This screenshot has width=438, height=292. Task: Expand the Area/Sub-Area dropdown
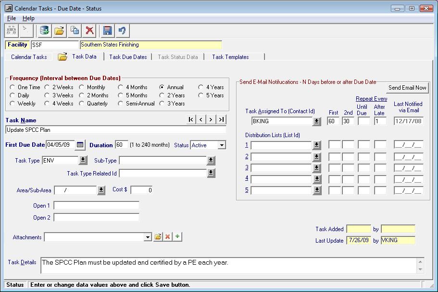click(x=101, y=190)
